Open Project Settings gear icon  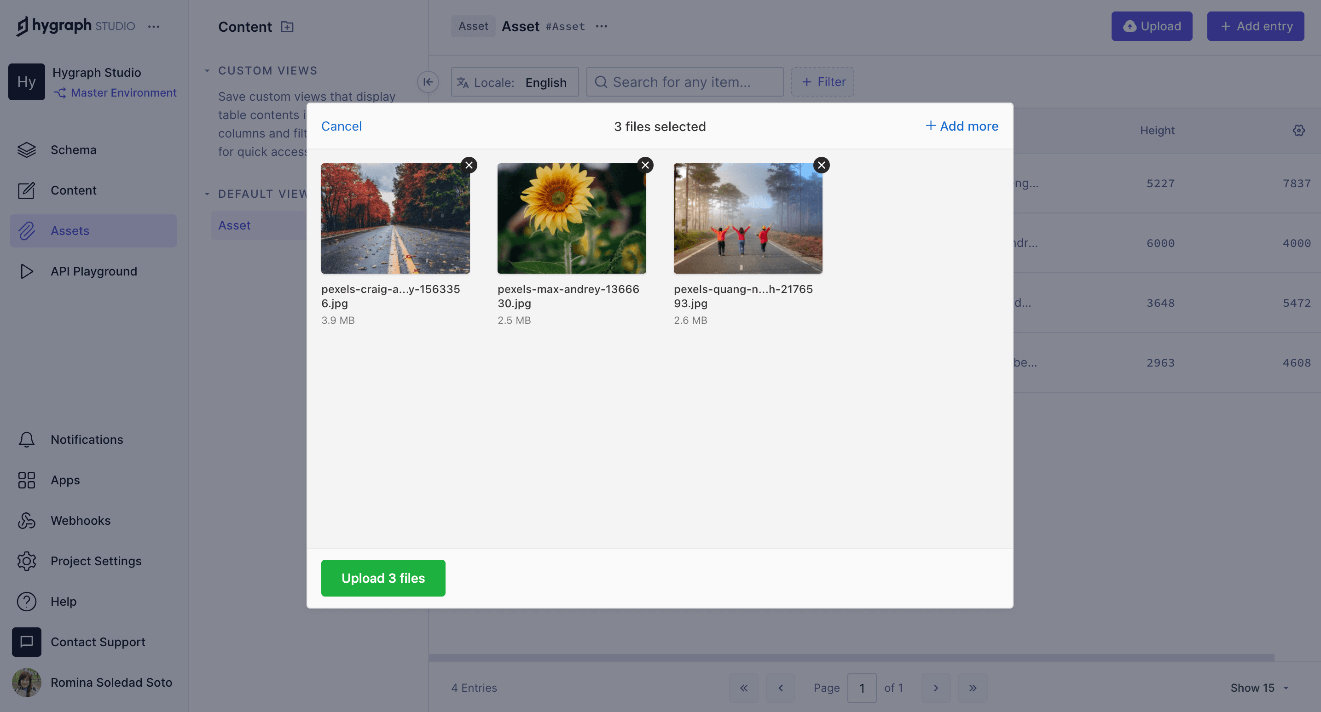coord(27,561)
